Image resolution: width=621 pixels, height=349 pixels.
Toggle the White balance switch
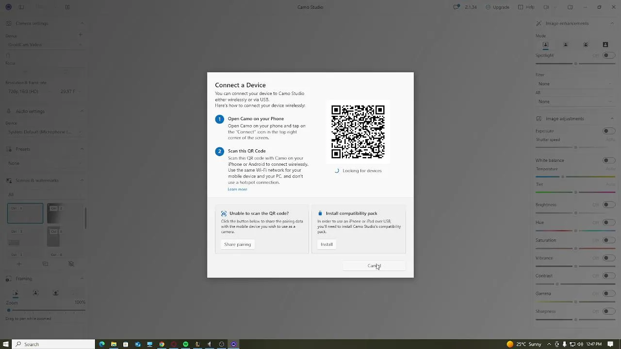[609, 160]
